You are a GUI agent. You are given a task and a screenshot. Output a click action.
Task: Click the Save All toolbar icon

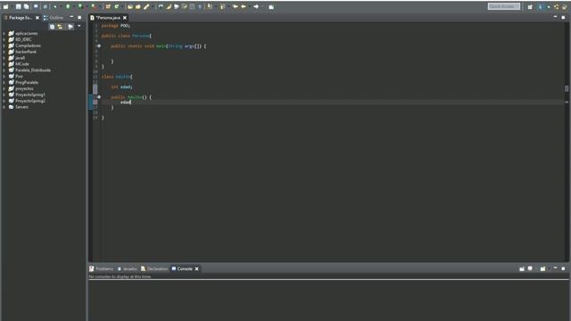(x=27, y=6)
